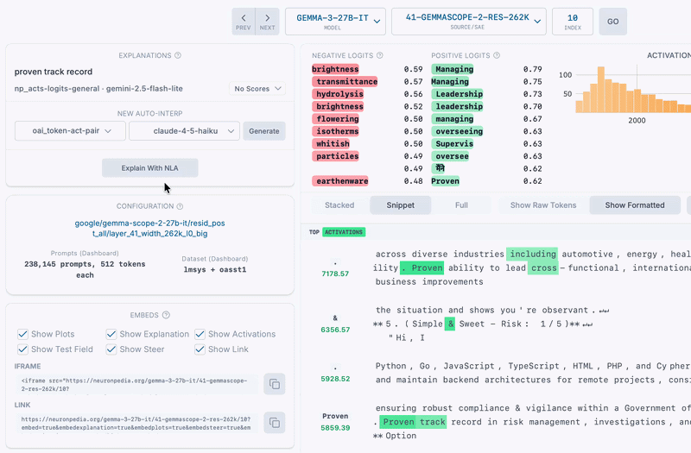This screenshot has width=691, height=453.
Task: Go to the previous feature with PREV
Action: point(244,21)
